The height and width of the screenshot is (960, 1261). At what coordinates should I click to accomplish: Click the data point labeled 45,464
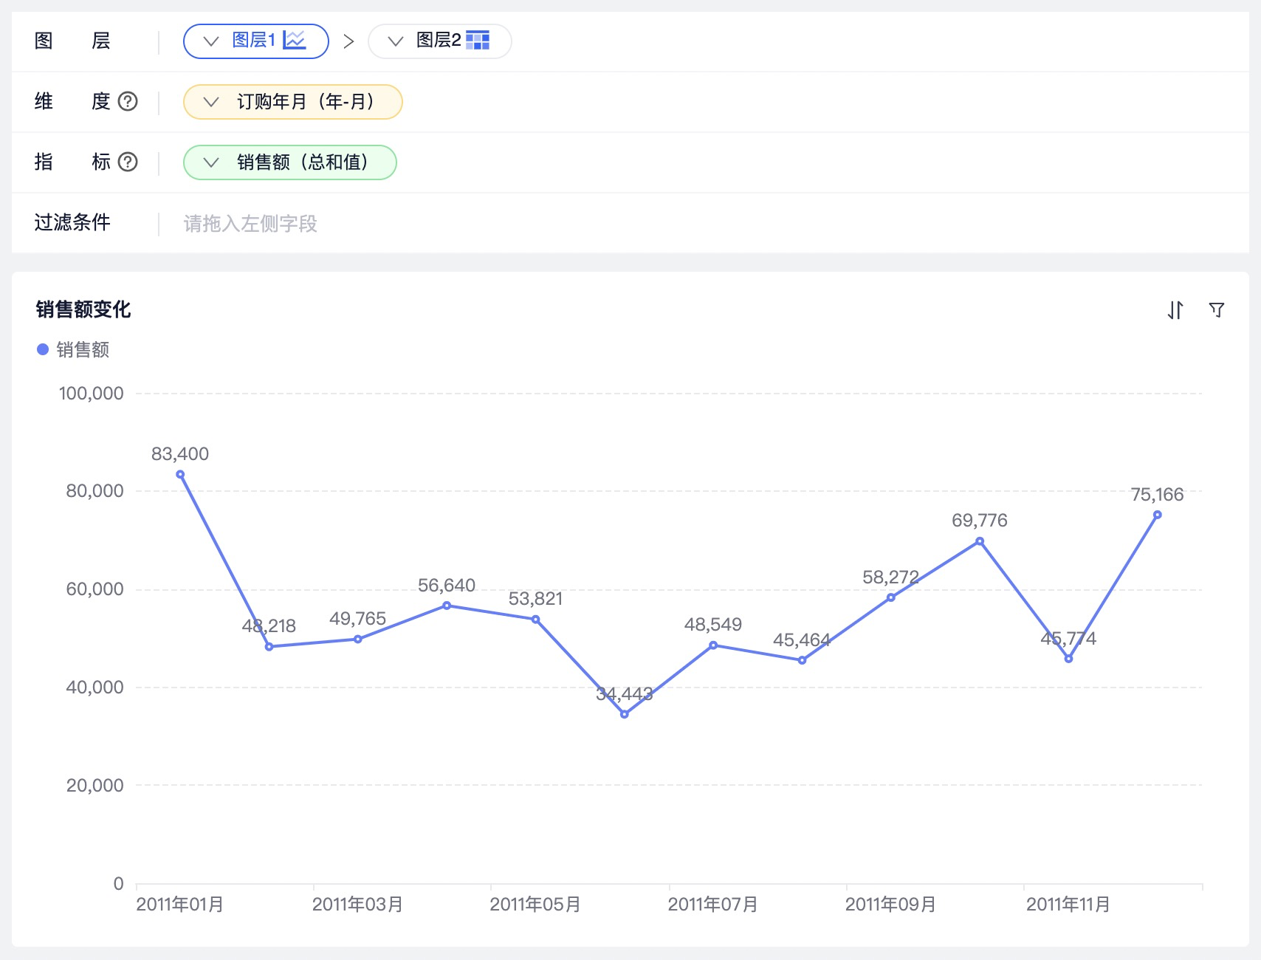[802, 660]
